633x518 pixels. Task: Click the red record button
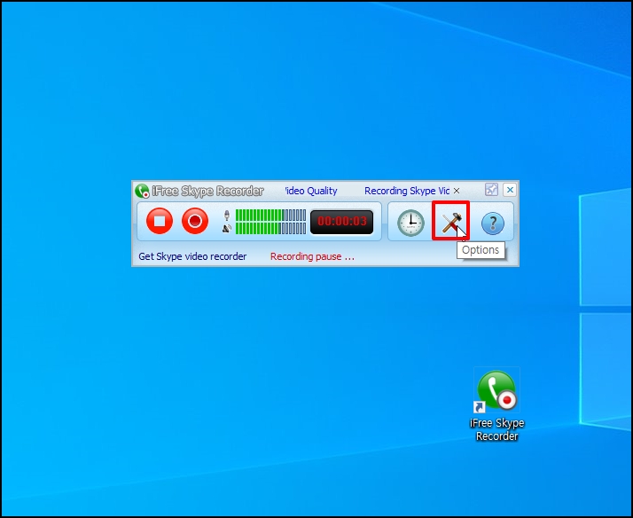click(x=195, y=221)
